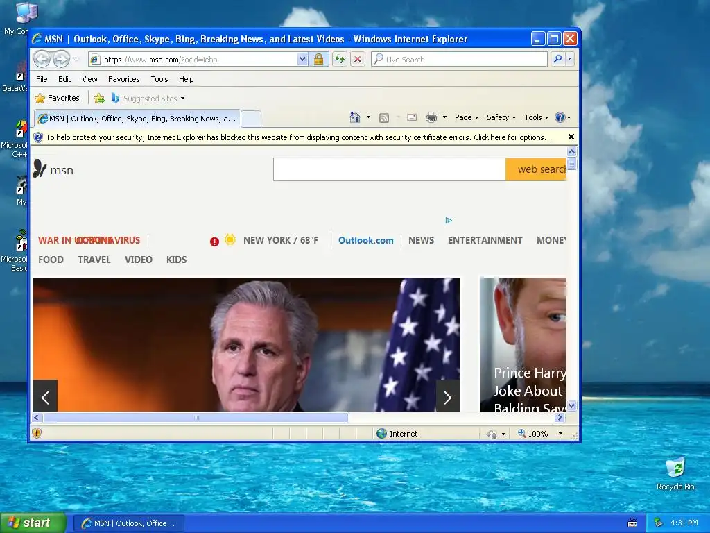Open the search provider dropdown arrow
The width and height of the screenshot is (710, 533).
coord(570,59)
